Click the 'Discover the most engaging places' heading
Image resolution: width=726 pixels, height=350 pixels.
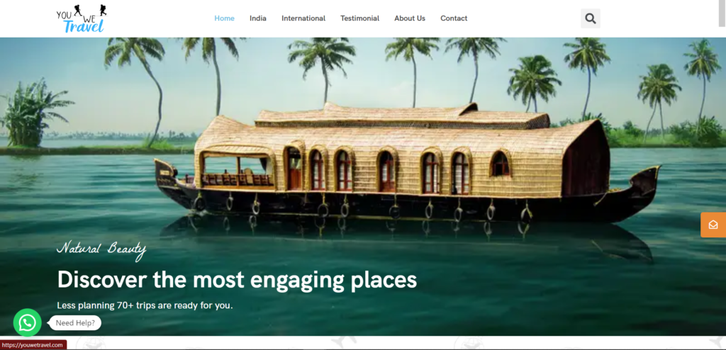click(237, 280)
